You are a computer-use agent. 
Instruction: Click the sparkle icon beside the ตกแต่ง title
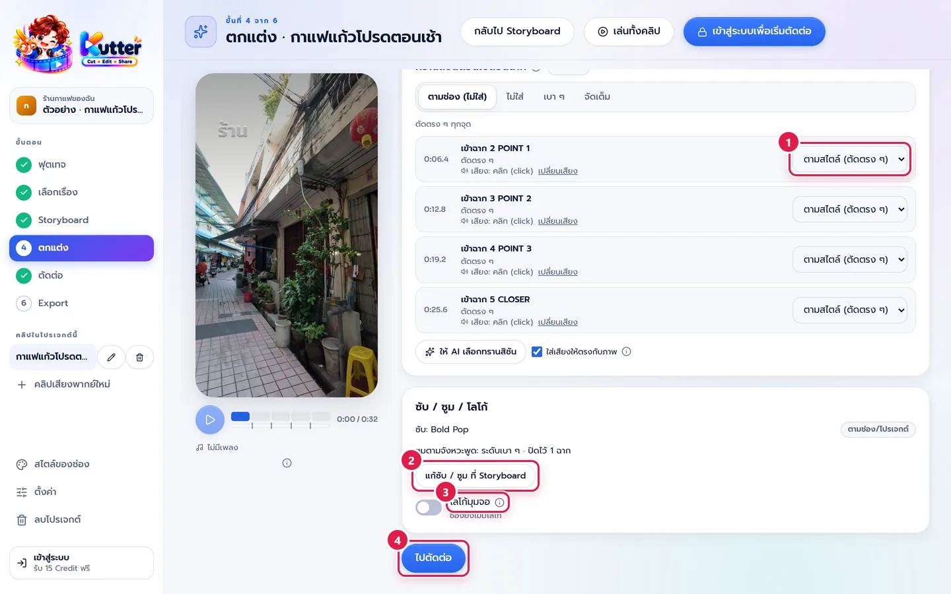coord(201,32)
